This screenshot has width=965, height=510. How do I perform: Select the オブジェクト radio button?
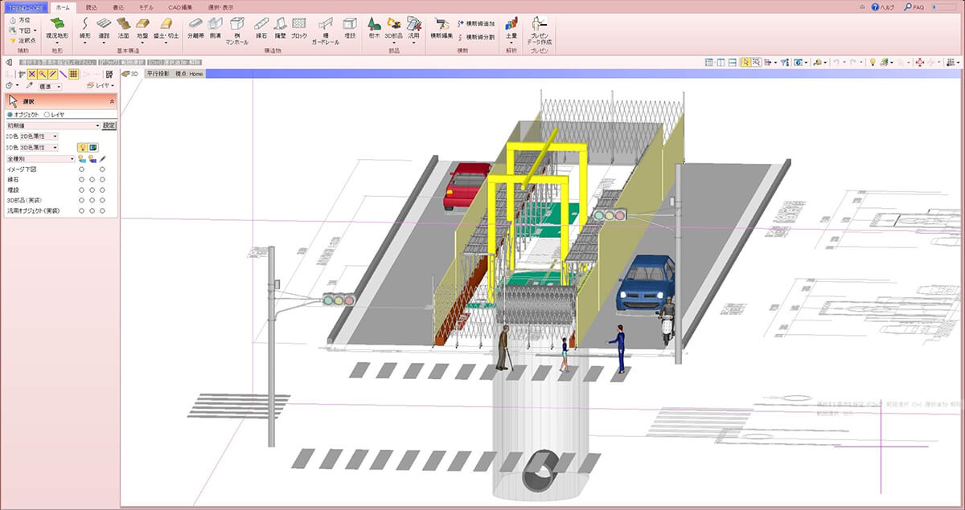click(23, 115)
